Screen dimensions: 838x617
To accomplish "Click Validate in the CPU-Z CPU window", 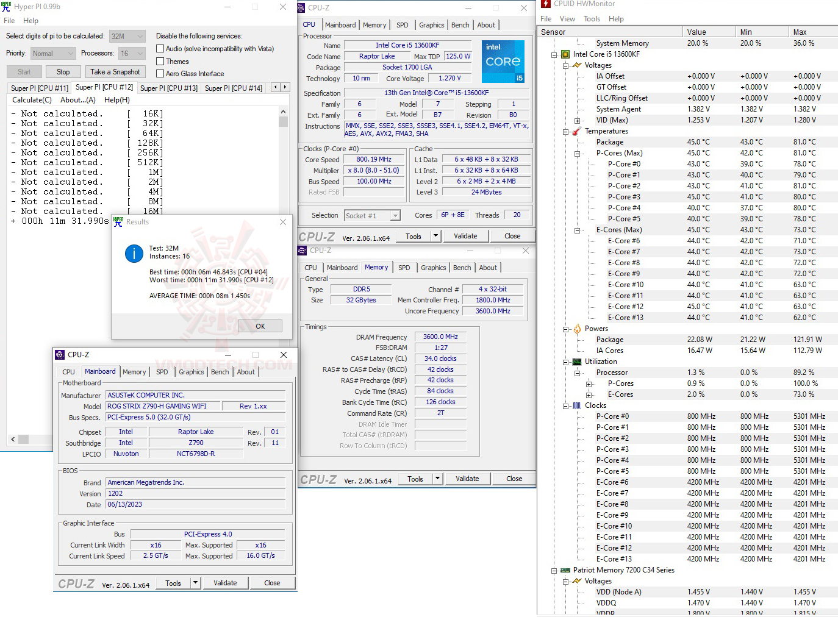I will click(x=465, y=236).
